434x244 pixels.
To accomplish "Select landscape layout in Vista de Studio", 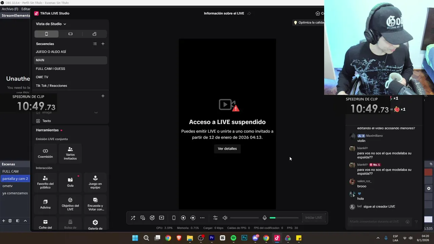I will 71,34.
